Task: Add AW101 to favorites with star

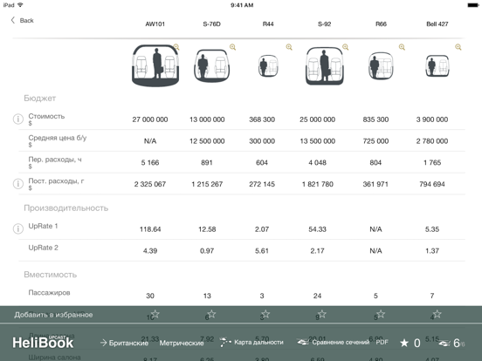Action: click(x=155, y=314)
